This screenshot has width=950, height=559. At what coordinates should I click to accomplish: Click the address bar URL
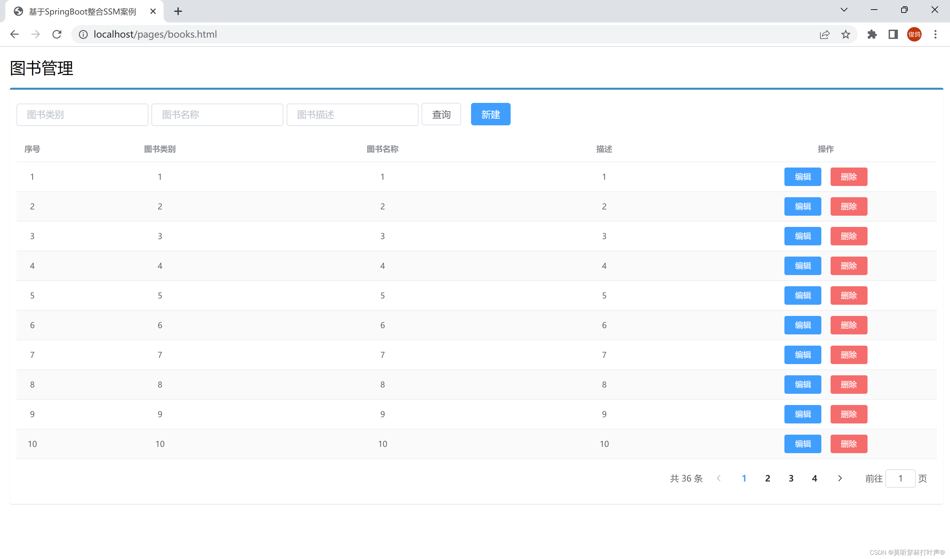[x=155, y=34]
